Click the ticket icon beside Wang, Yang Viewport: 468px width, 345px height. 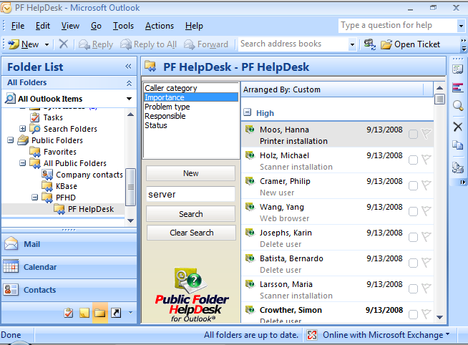[x=250, y=207]
